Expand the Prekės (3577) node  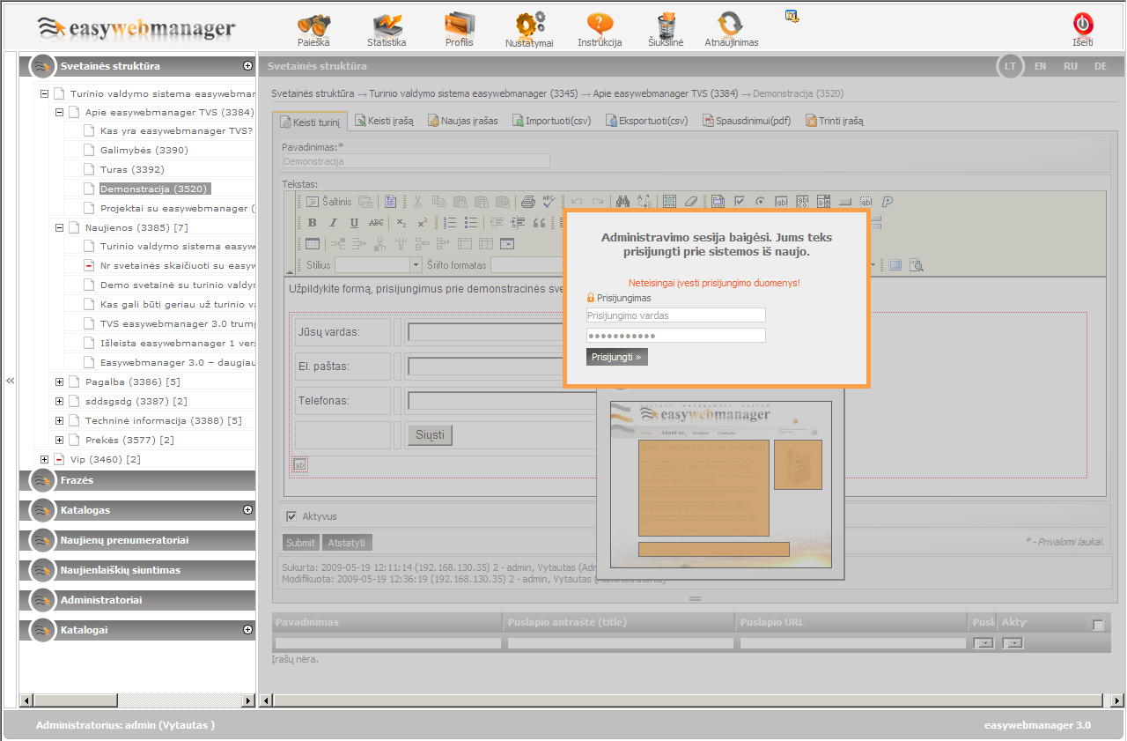(x=60, y=440)
